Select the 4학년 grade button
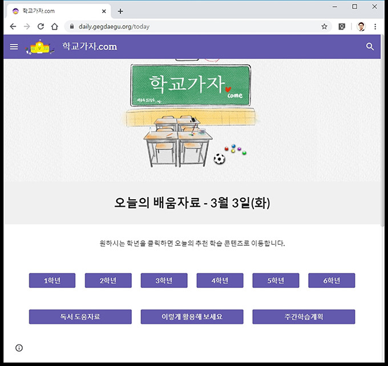 [x=220, y=281]
